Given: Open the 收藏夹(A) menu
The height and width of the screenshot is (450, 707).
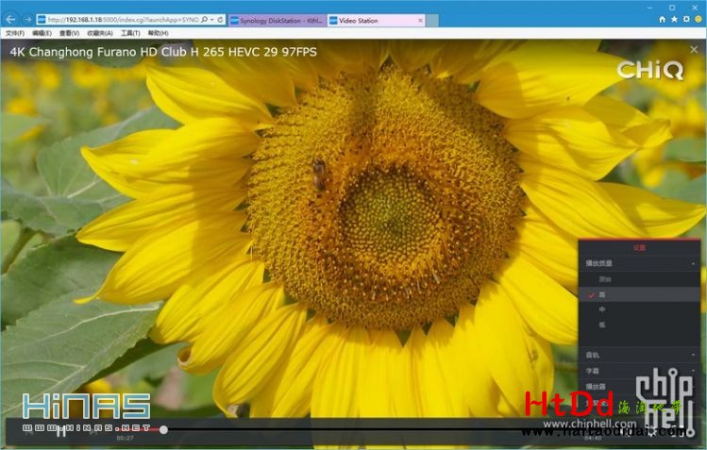Looking at the screenshot, I should point(100,33).
